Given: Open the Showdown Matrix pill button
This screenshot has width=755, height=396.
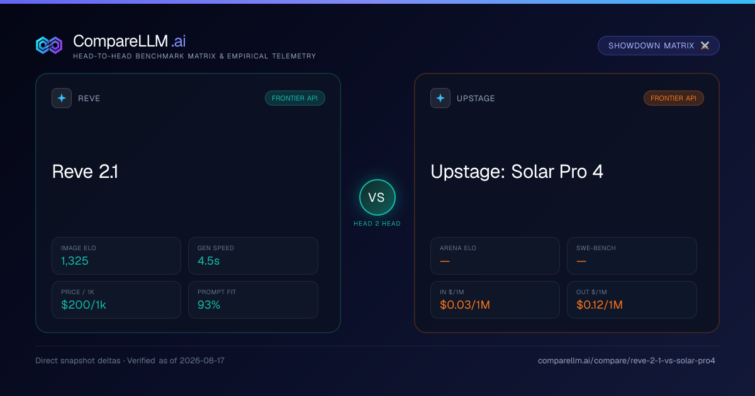Looking at the screenshot, I should pos(658,46).
